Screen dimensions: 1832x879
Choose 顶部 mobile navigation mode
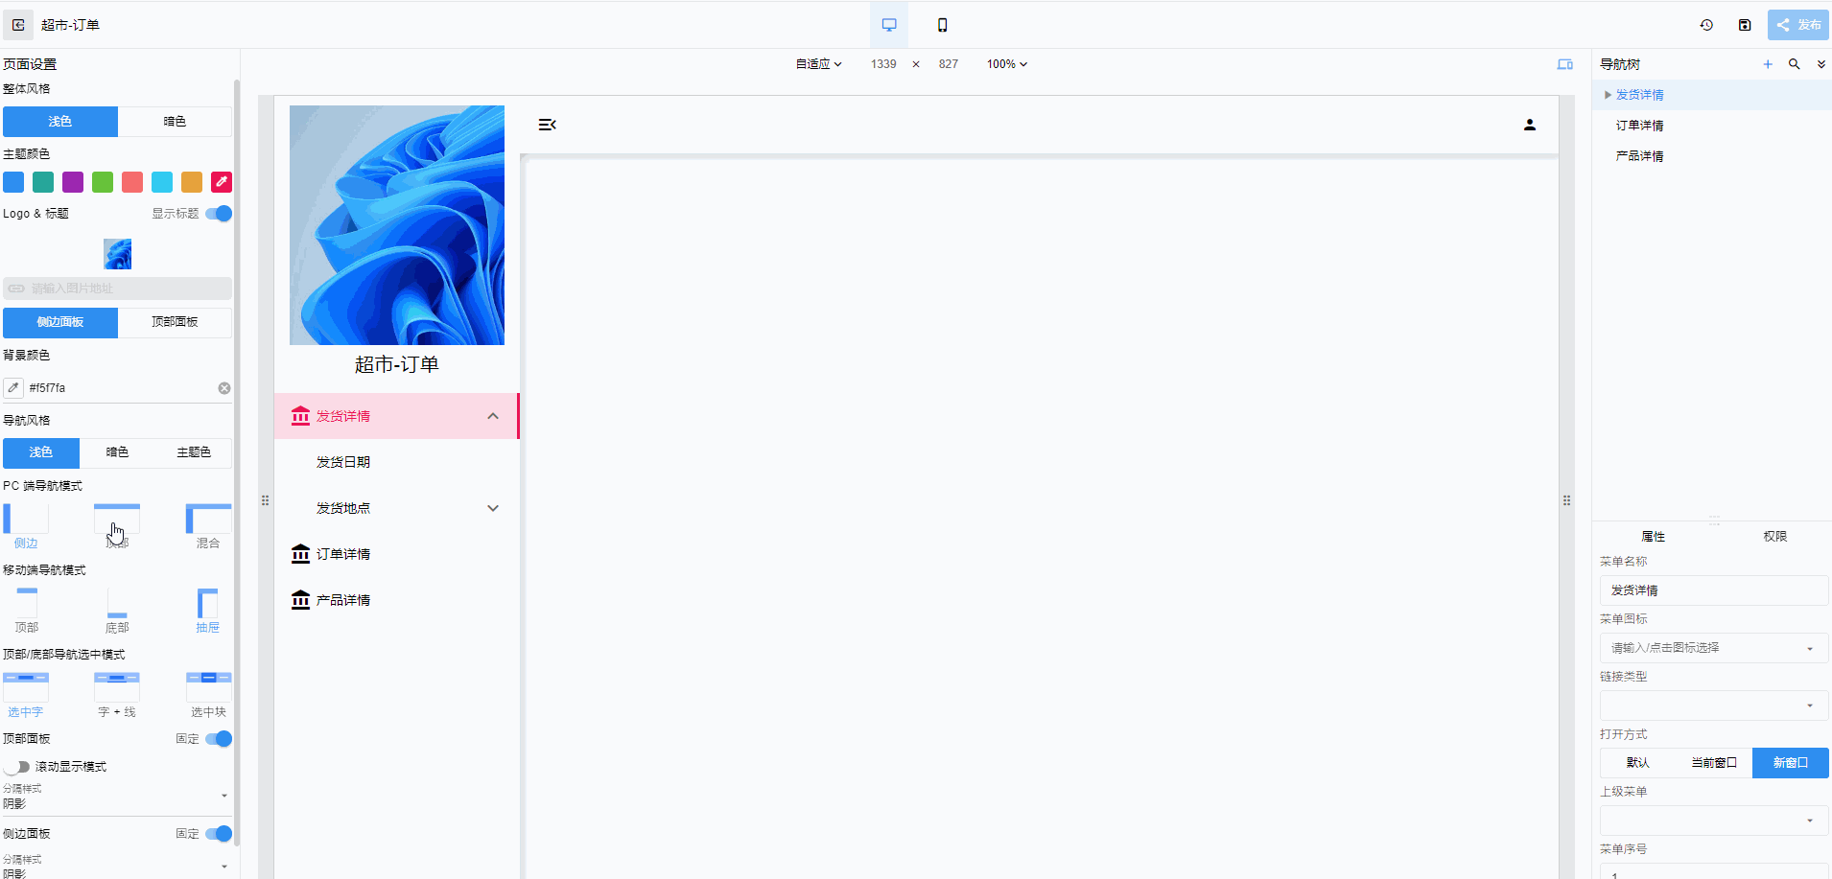pos(26,611)
